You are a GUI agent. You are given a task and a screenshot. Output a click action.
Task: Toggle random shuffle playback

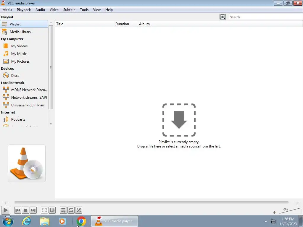[x=79, y=210]
